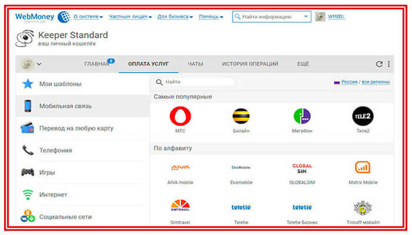Select the Ekomobile logo
The image size is (412, 235).
(x=241, y=168)
